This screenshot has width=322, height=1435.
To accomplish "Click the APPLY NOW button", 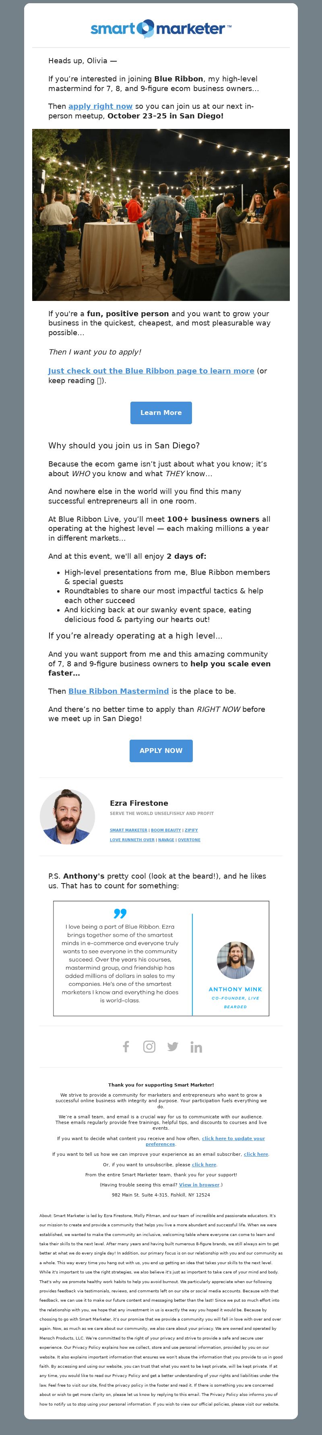I will [161, 751].
